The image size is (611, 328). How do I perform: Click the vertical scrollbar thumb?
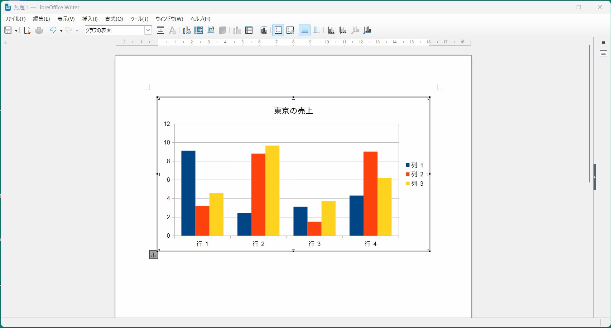tap(590, 113)
